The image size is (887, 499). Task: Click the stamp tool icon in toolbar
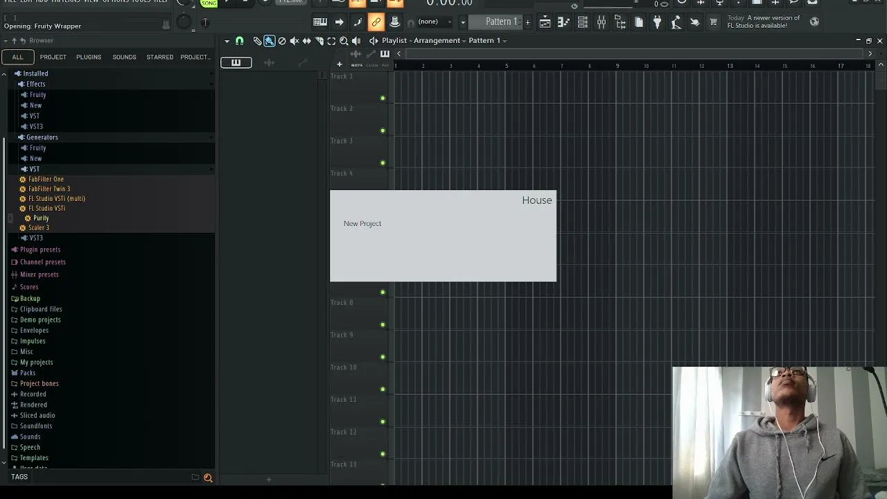click(x=394, y=22)
